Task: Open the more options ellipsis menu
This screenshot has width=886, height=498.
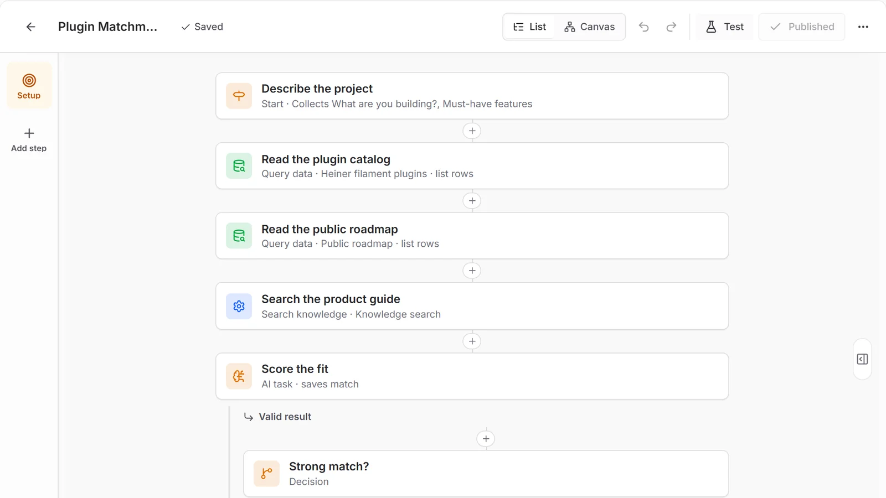Action: pyautogui.click(x=863, y=27)
